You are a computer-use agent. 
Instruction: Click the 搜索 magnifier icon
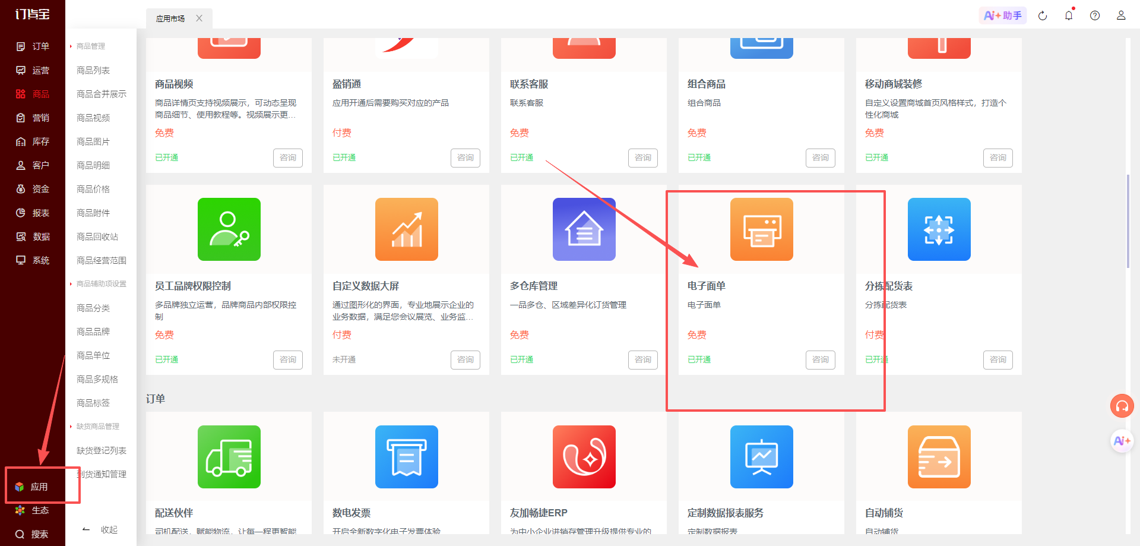(x=20, y=534)
